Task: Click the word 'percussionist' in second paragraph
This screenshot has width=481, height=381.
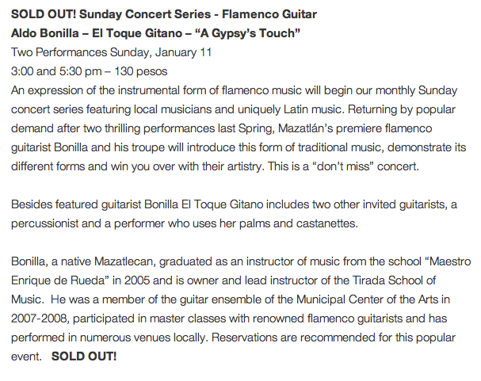Action: (x=45, y=223)
